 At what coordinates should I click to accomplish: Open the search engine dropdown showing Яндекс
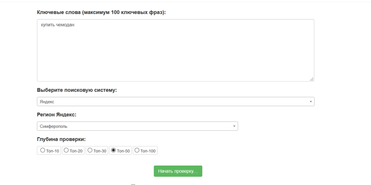pos(176,102)
